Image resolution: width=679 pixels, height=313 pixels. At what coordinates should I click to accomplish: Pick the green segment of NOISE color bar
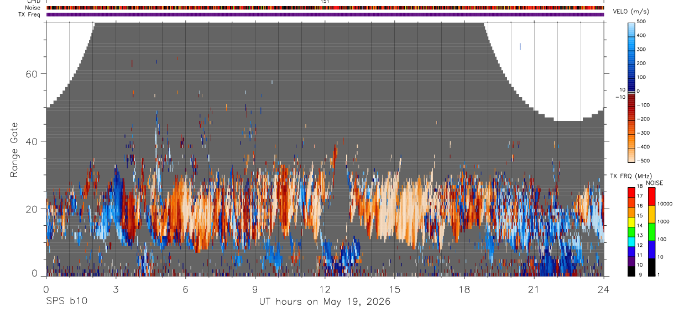[x=652, y=231]
